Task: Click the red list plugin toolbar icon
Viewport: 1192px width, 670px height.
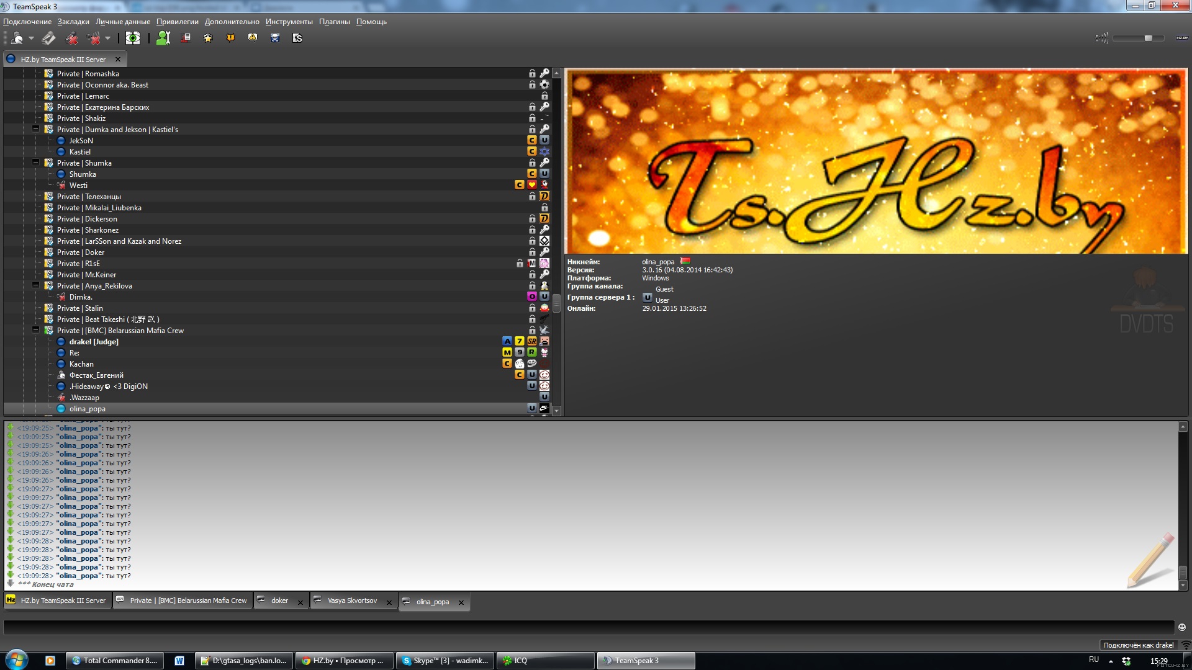Action: coord(186,38)
